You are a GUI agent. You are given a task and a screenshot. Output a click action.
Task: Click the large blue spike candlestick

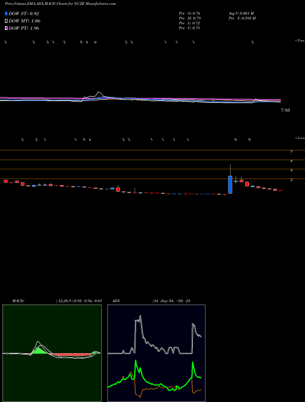pos(231,185)
